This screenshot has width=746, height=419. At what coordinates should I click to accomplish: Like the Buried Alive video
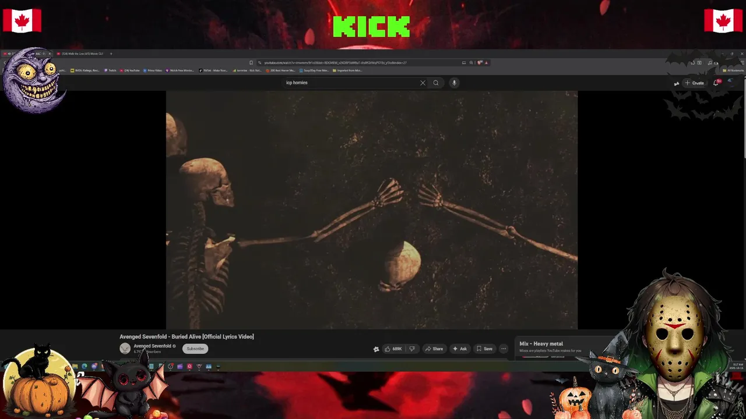pos(393,349)
